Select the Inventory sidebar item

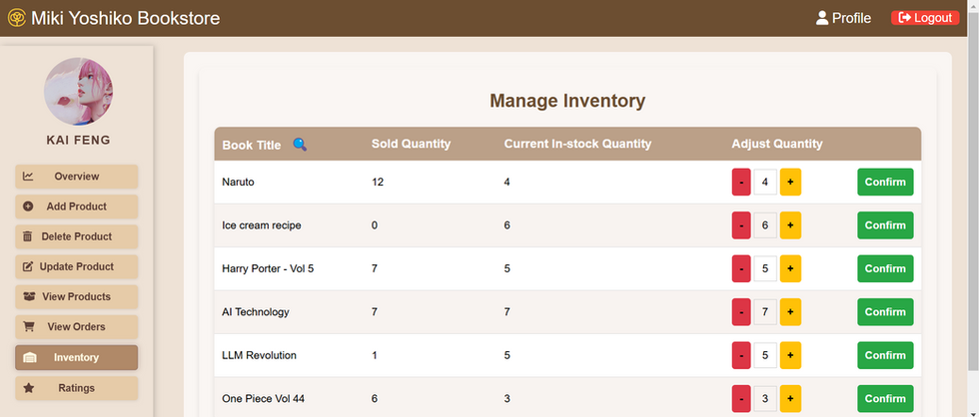point(76,358)
